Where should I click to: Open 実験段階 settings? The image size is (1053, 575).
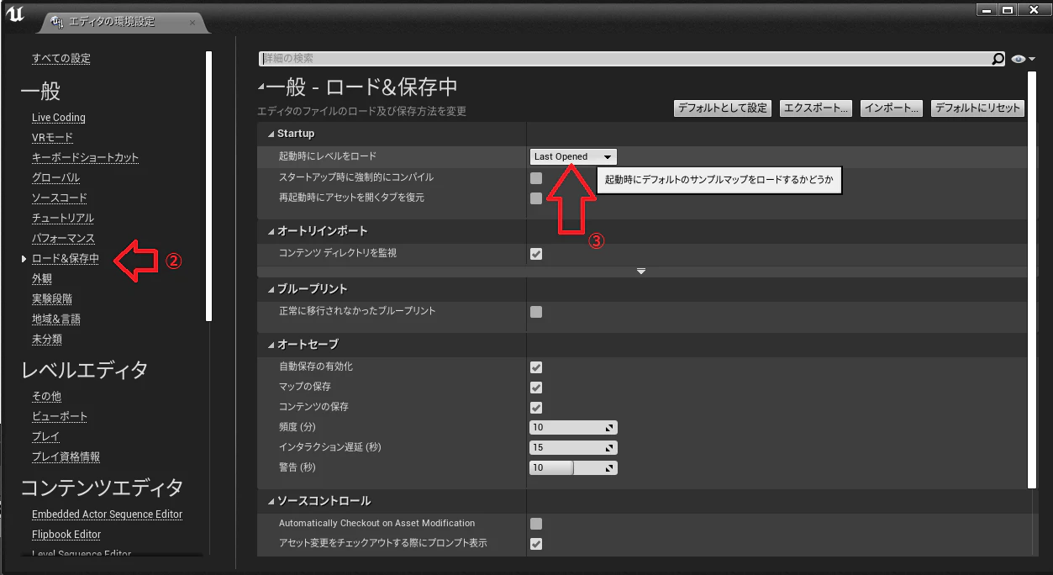coord(52,299)
